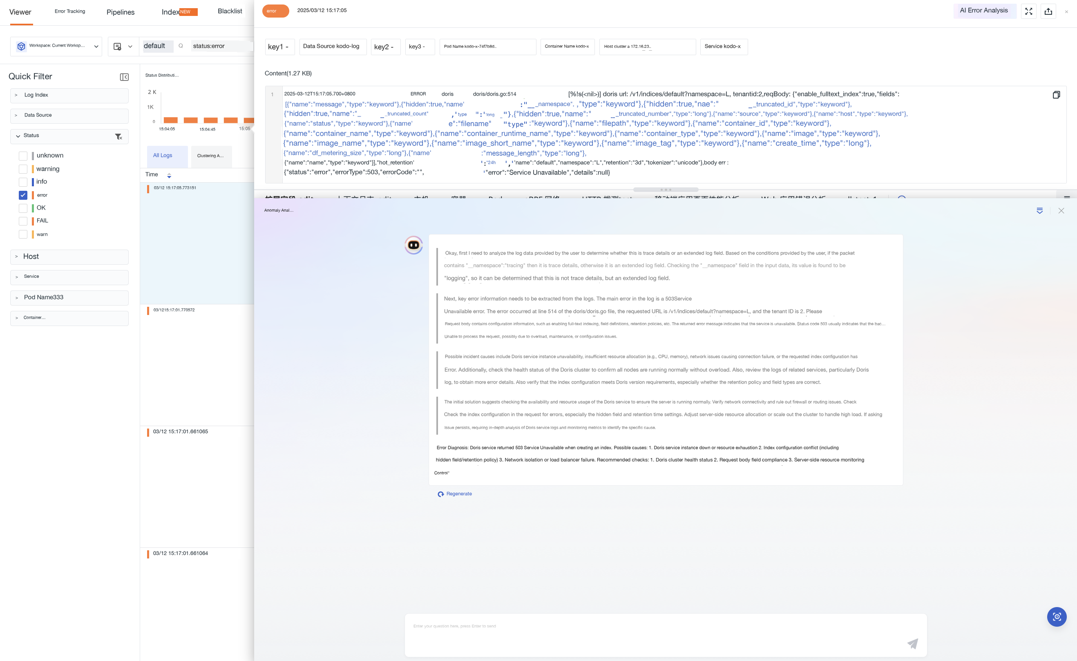
Task: Select the Clustering Analysis button
Action: click(211, 156)
